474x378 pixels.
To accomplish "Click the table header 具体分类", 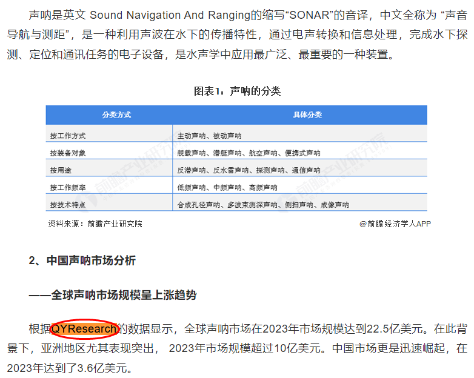I will [307, 115].
